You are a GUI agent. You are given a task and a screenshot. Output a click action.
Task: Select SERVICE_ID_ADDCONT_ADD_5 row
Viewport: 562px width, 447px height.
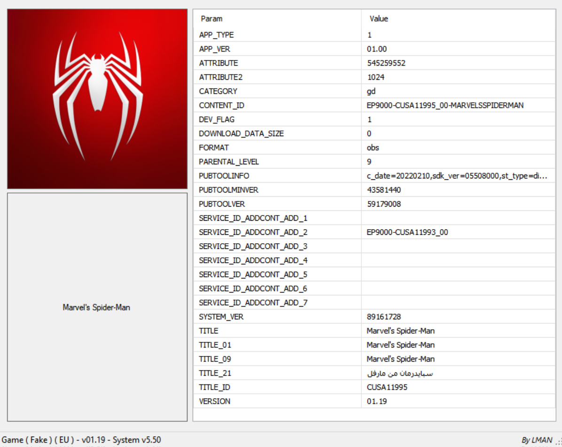(374, 274)
